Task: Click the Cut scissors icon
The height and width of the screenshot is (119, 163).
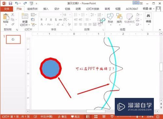Action: pos(13,15)
